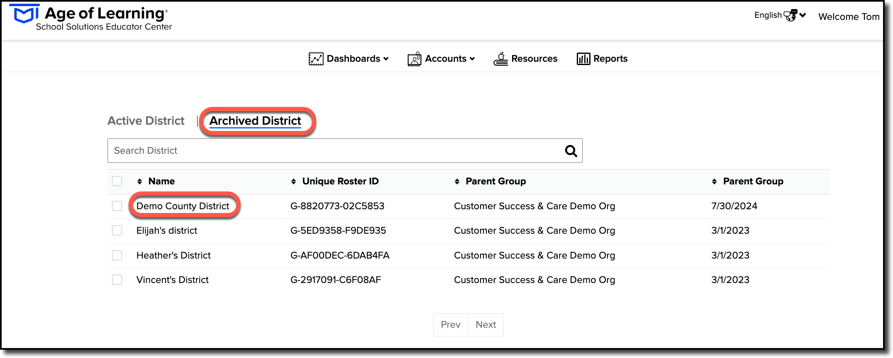
Task: Open the Demo County District link
Action: click(x=183, y=206)
